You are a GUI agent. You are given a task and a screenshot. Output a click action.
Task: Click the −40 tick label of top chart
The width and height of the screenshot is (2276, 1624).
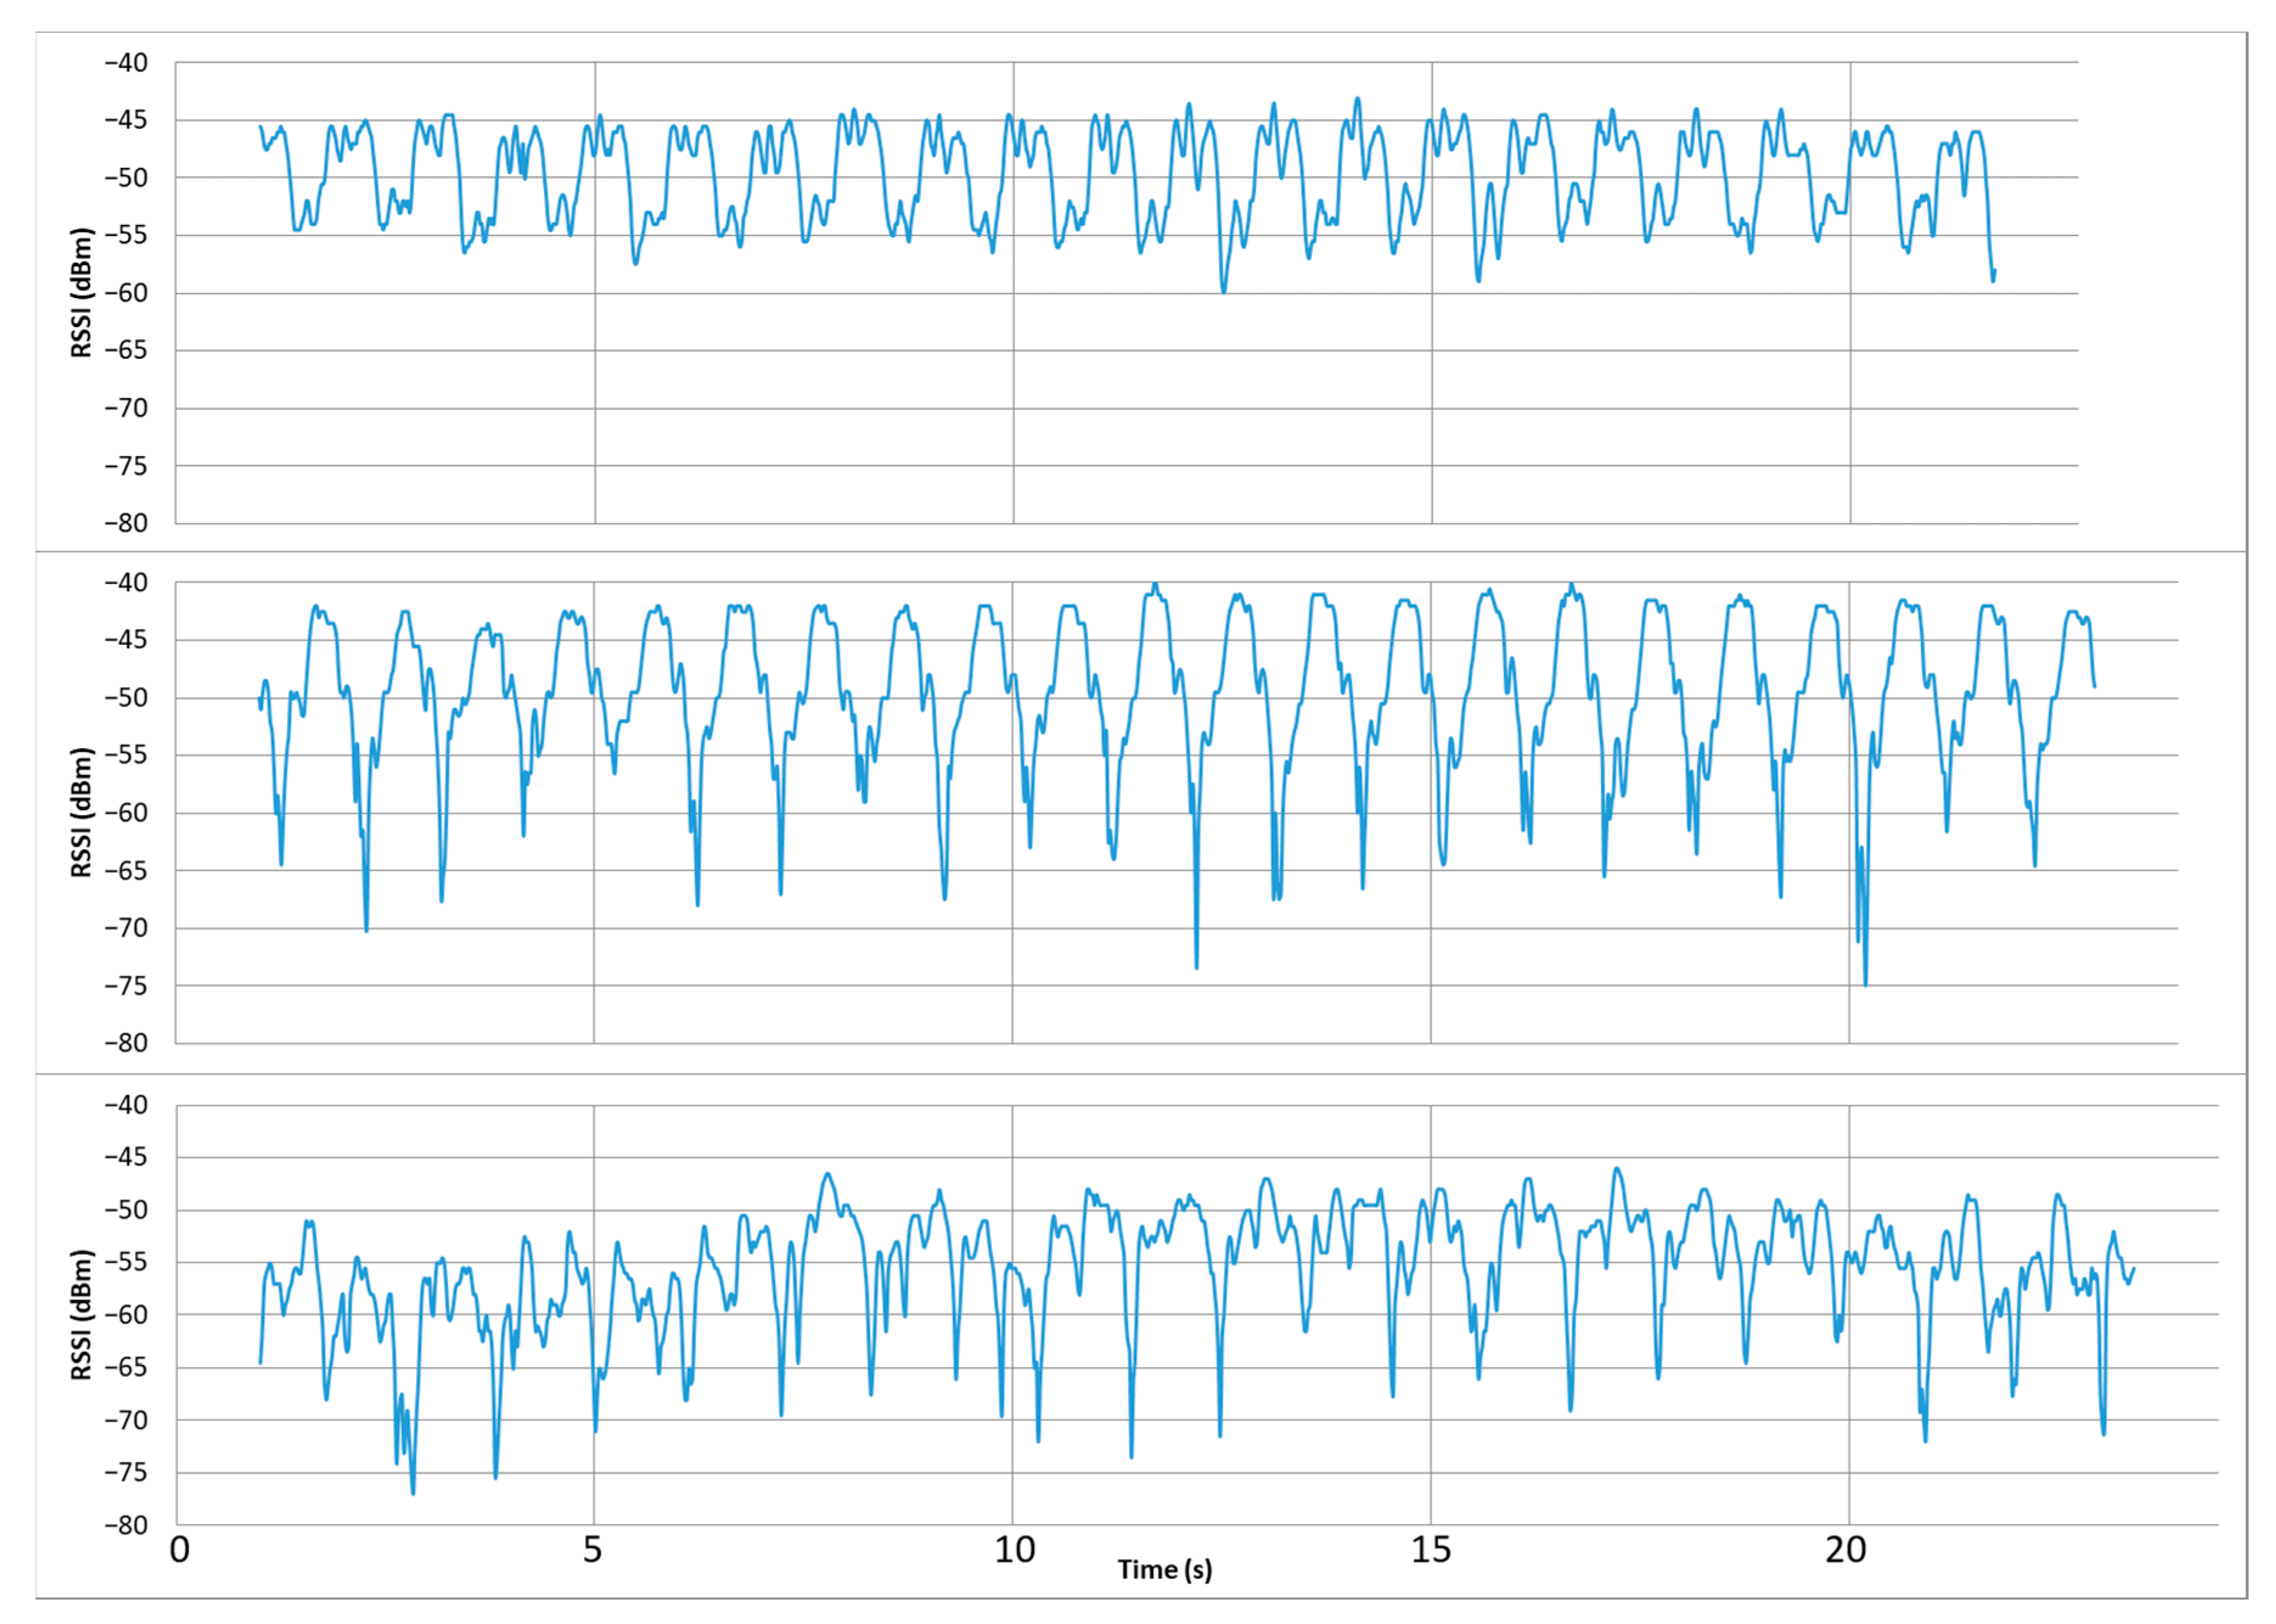tap(126, 63)
